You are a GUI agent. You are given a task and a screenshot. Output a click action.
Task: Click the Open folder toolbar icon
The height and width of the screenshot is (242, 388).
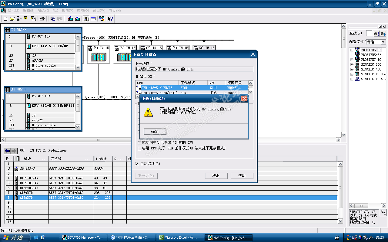click(x=12, y=19)
